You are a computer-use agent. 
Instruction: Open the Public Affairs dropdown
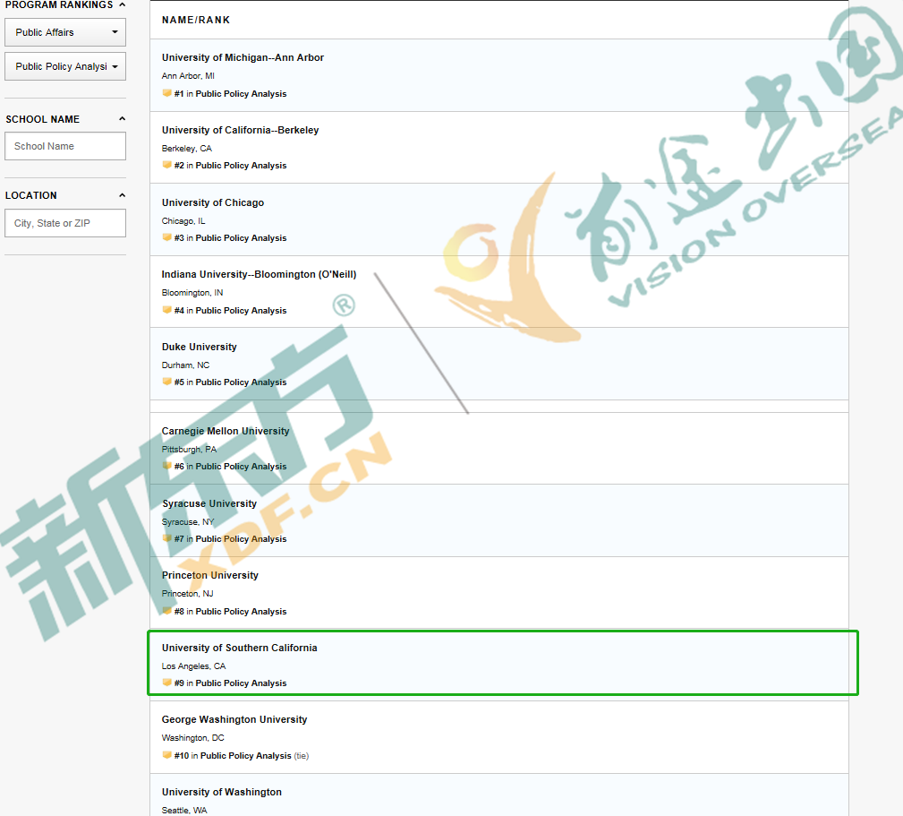pos(65,32)
